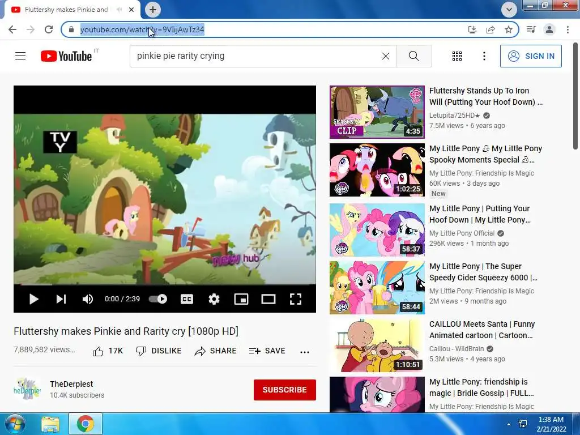Close the Fluttershy YouTube tab
This screenshot has width=580, height=435.
click(x=131, y=10)
